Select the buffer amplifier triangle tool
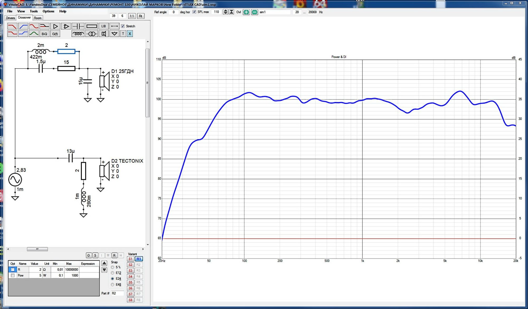This screenshot has height=309, width=528. coord(55,26)
